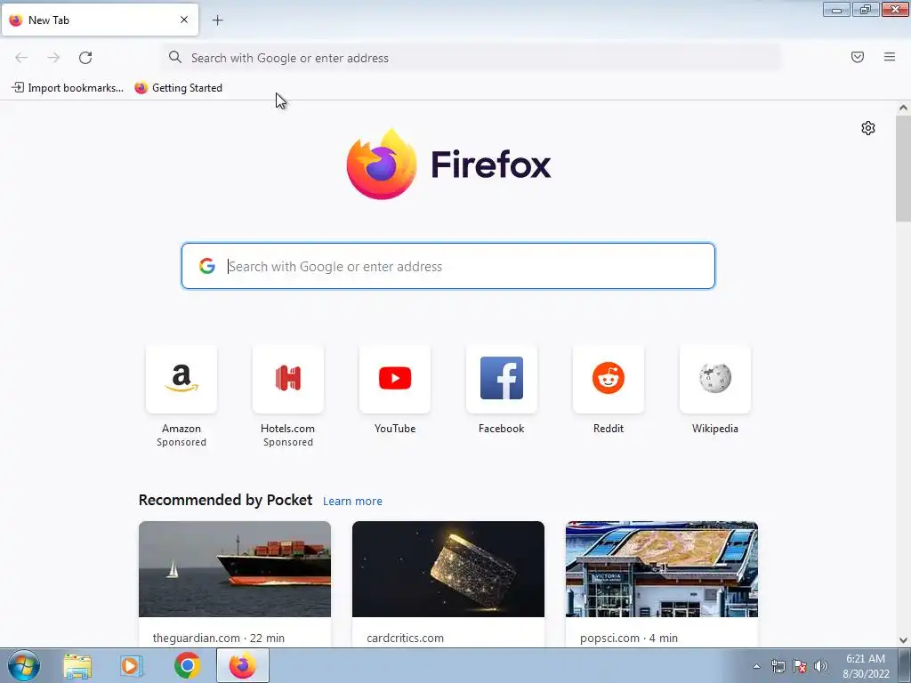
Task: Close the New Tab tab
Action: (x=184, y=20)
